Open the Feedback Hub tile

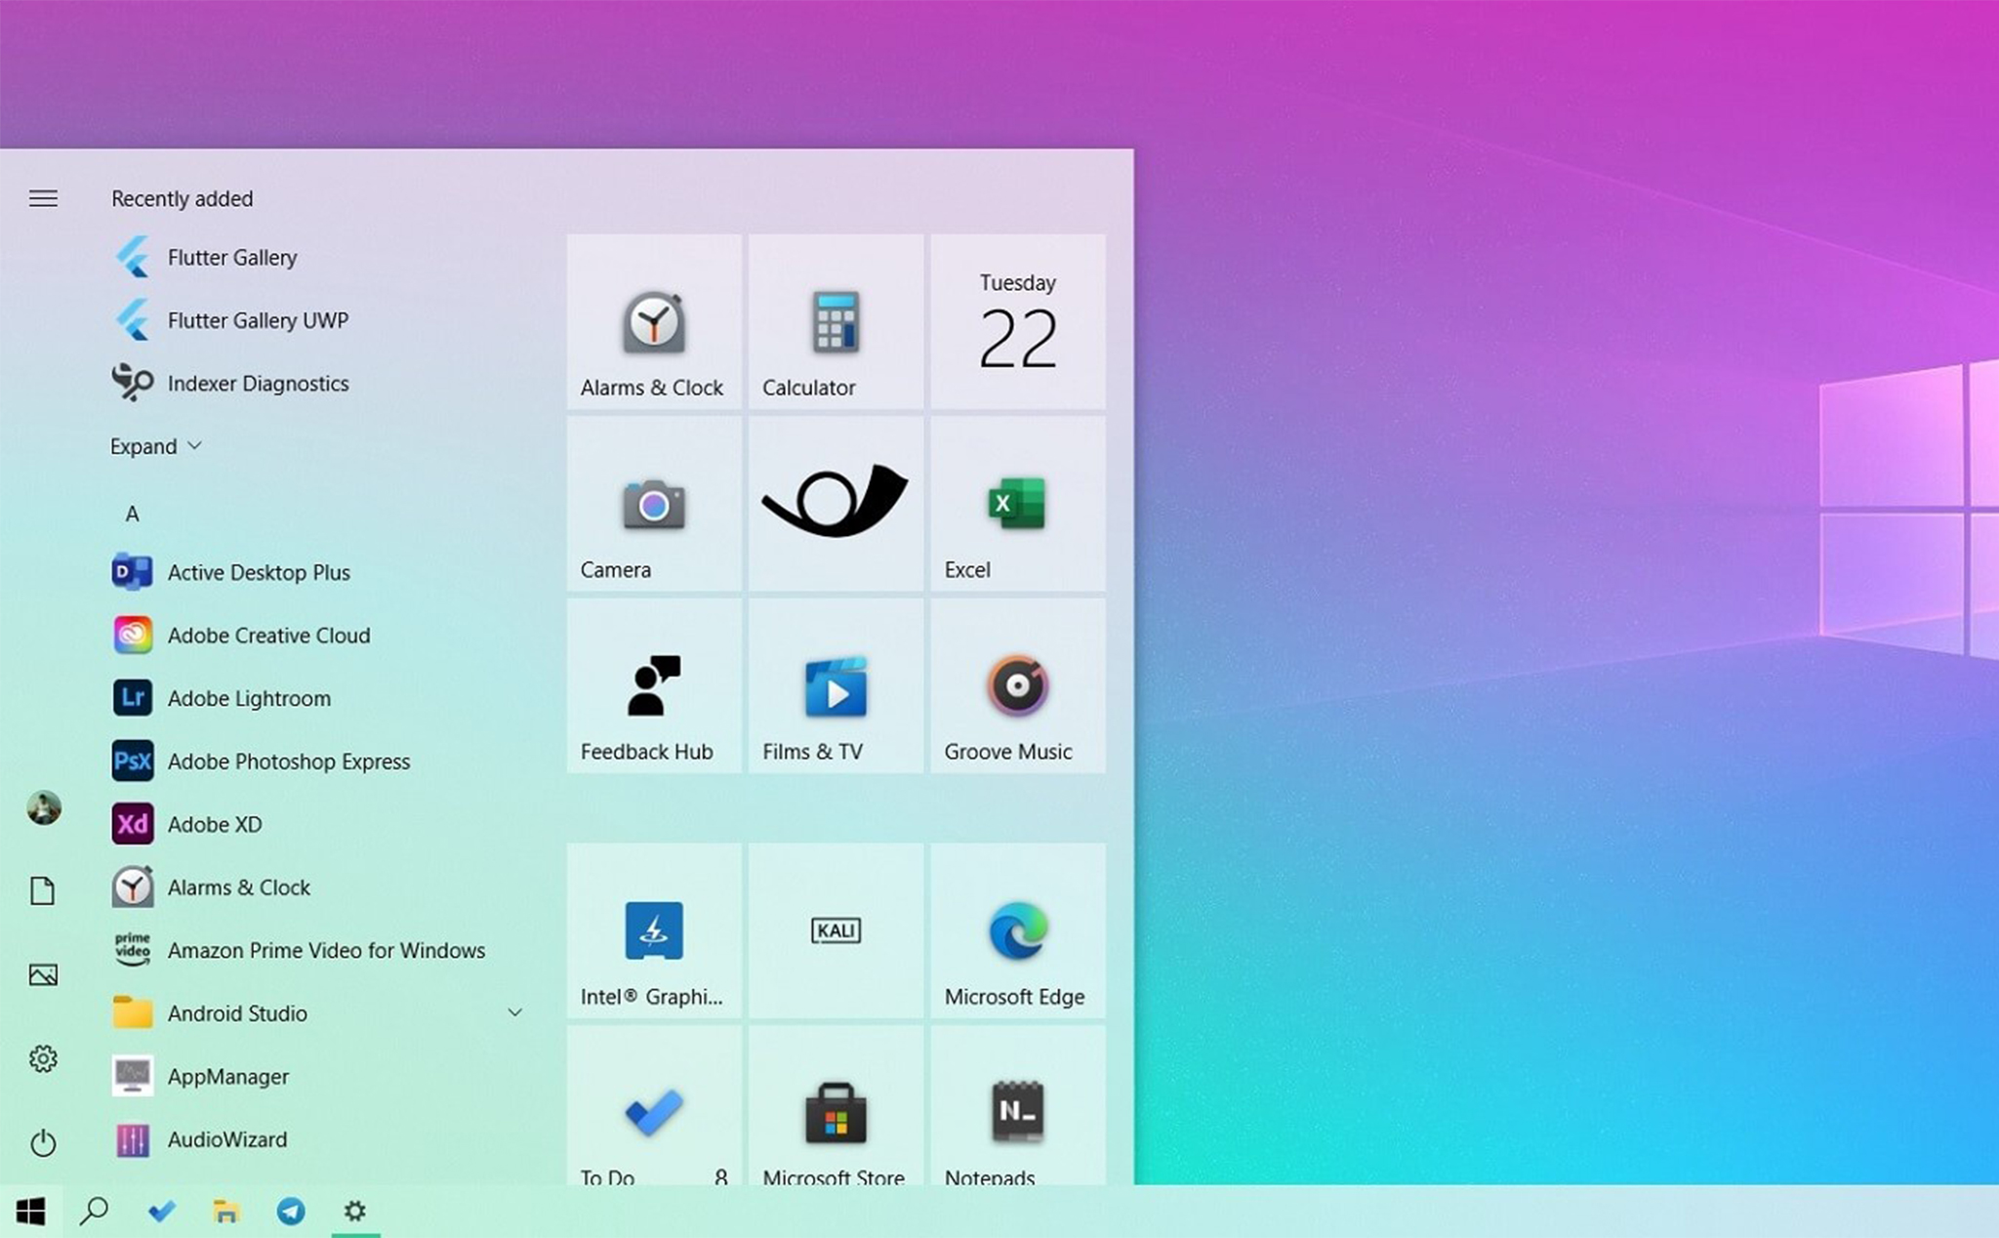(653, 685)
